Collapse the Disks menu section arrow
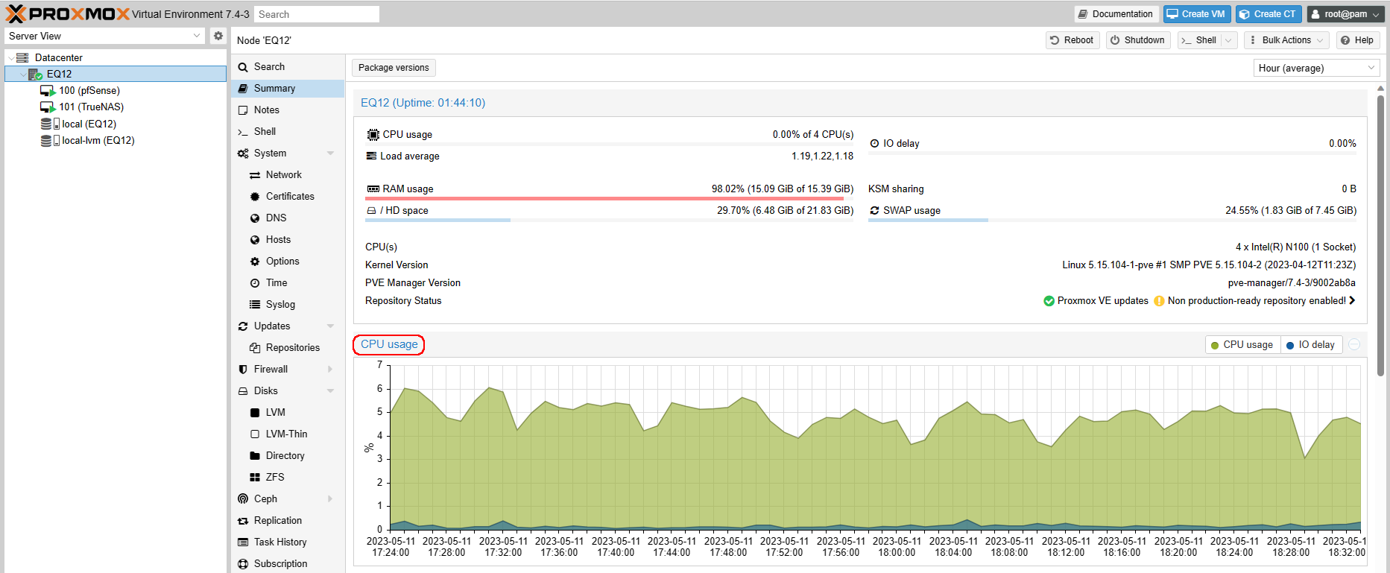Screen dimensions: 1390x573 [330, 391]
